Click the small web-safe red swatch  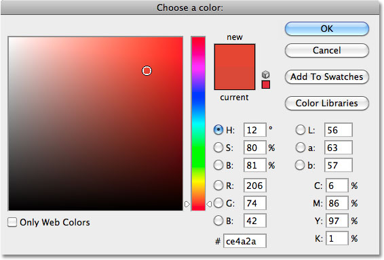(266, 85)
